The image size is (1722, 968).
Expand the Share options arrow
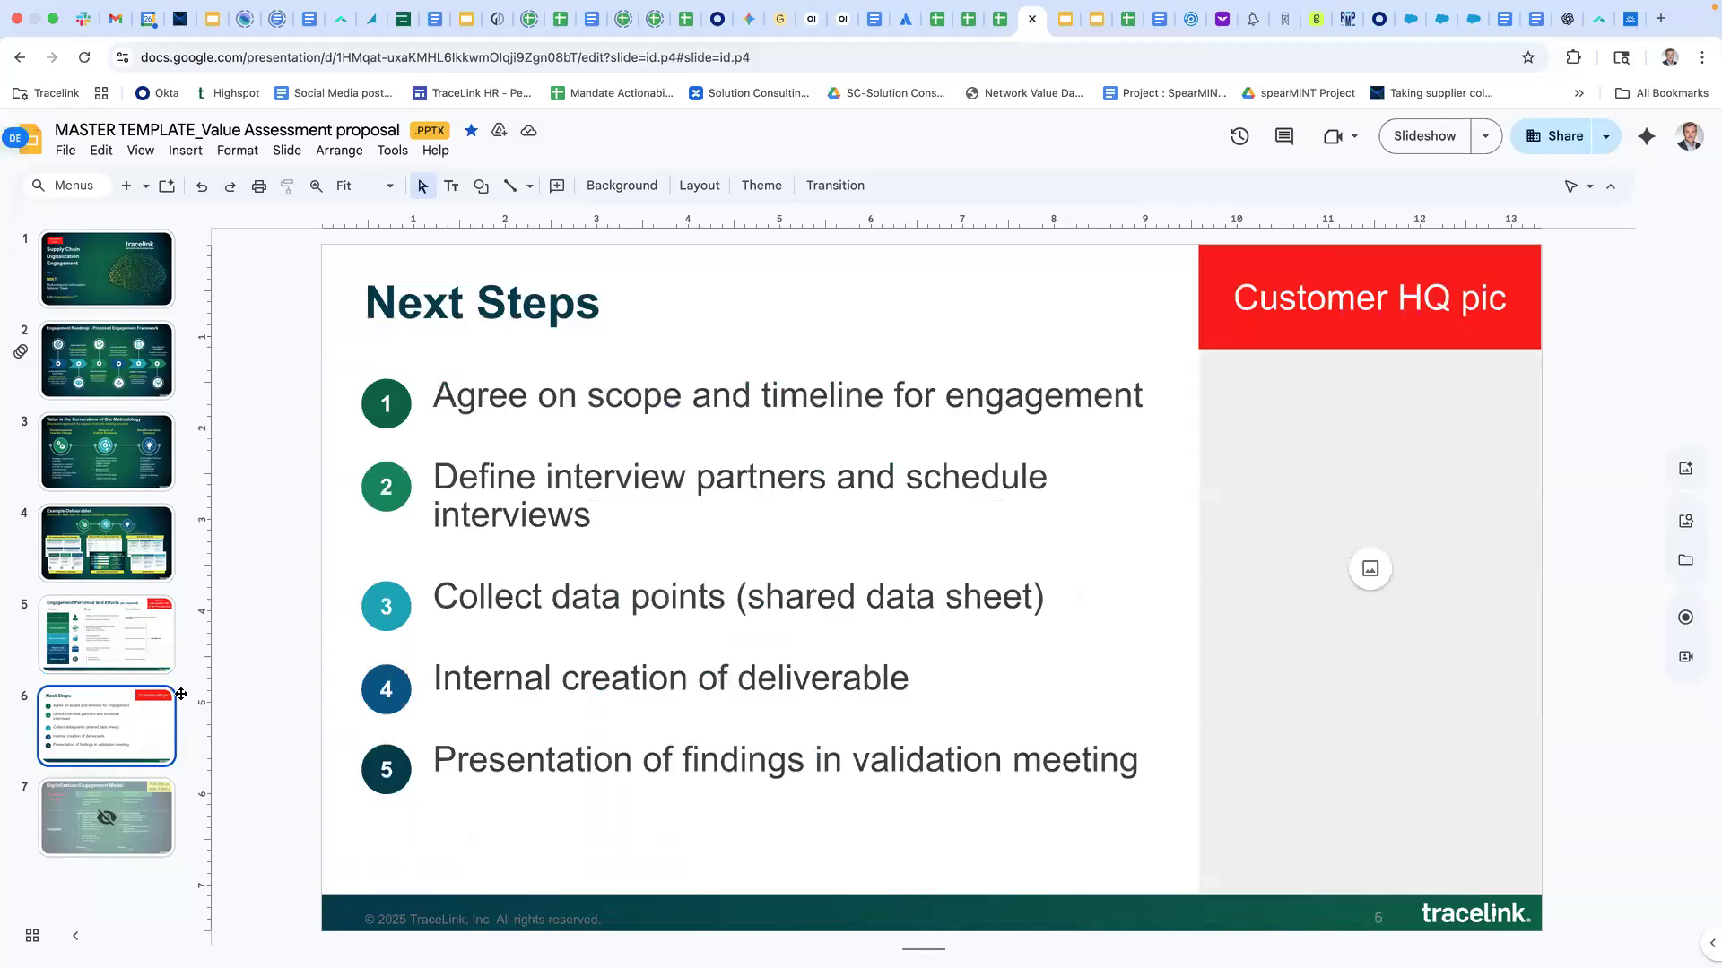tap(1606, 136)
